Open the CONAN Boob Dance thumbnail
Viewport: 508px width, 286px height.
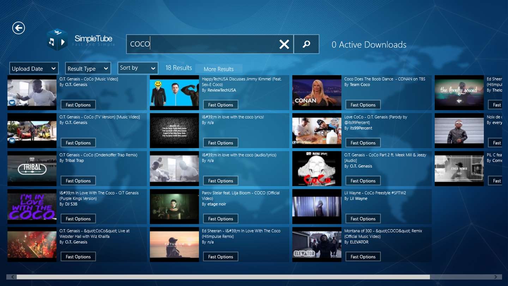(317, 93)
